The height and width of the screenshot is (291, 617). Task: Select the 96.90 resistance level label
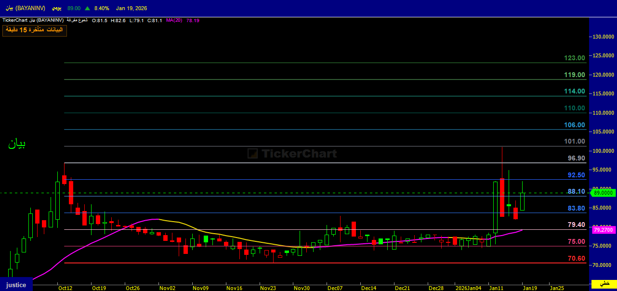tap(576, 159)
